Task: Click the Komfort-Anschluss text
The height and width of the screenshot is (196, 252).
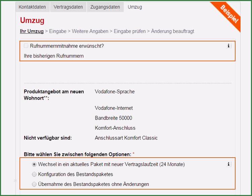Action: [x=115, y=128]
